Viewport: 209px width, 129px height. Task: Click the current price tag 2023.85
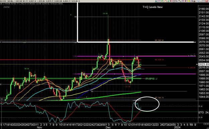204,64
